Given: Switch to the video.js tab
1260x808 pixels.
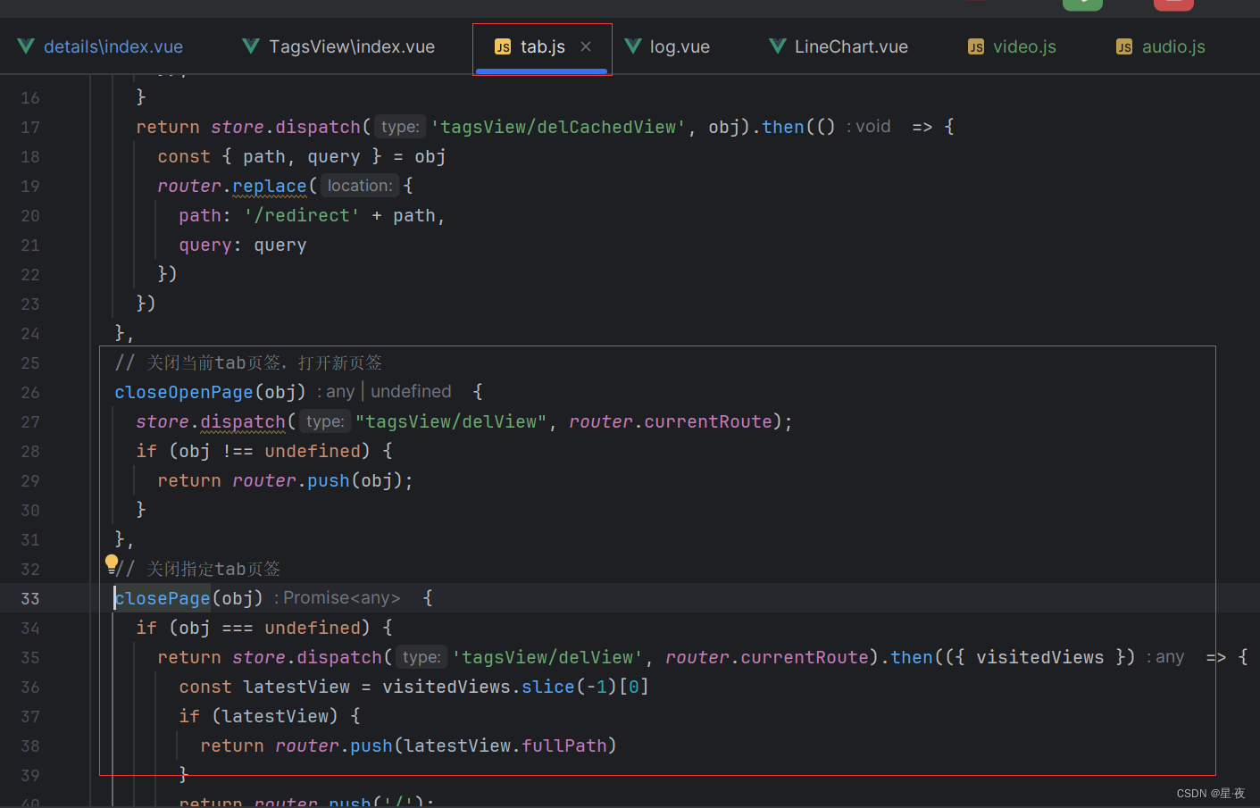Looking at the screenshot, I should (1012, 46).
